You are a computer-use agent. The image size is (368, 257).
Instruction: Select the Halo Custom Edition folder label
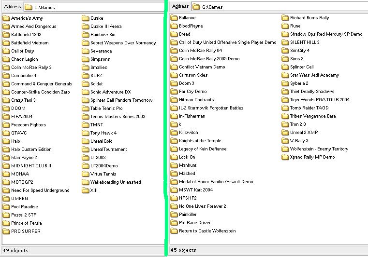click(31, 149)
